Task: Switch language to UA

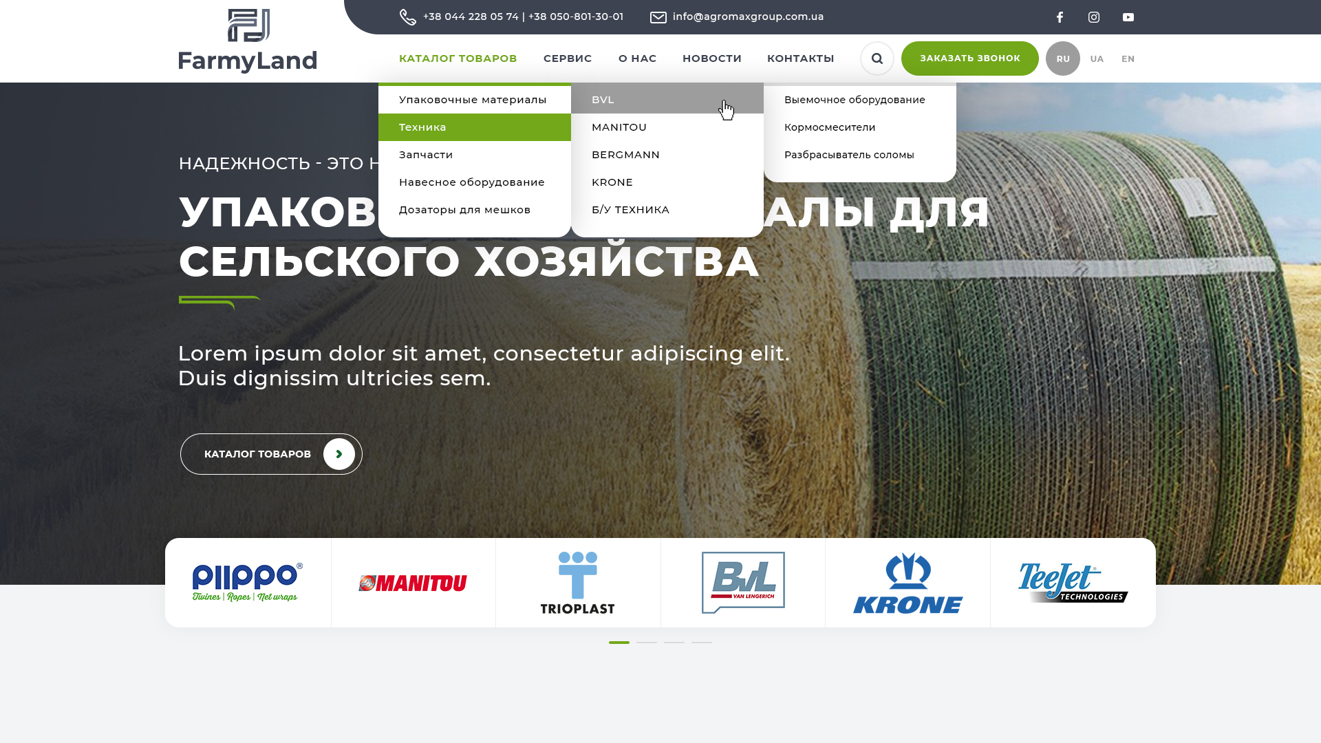Action: coord(1097,59)
